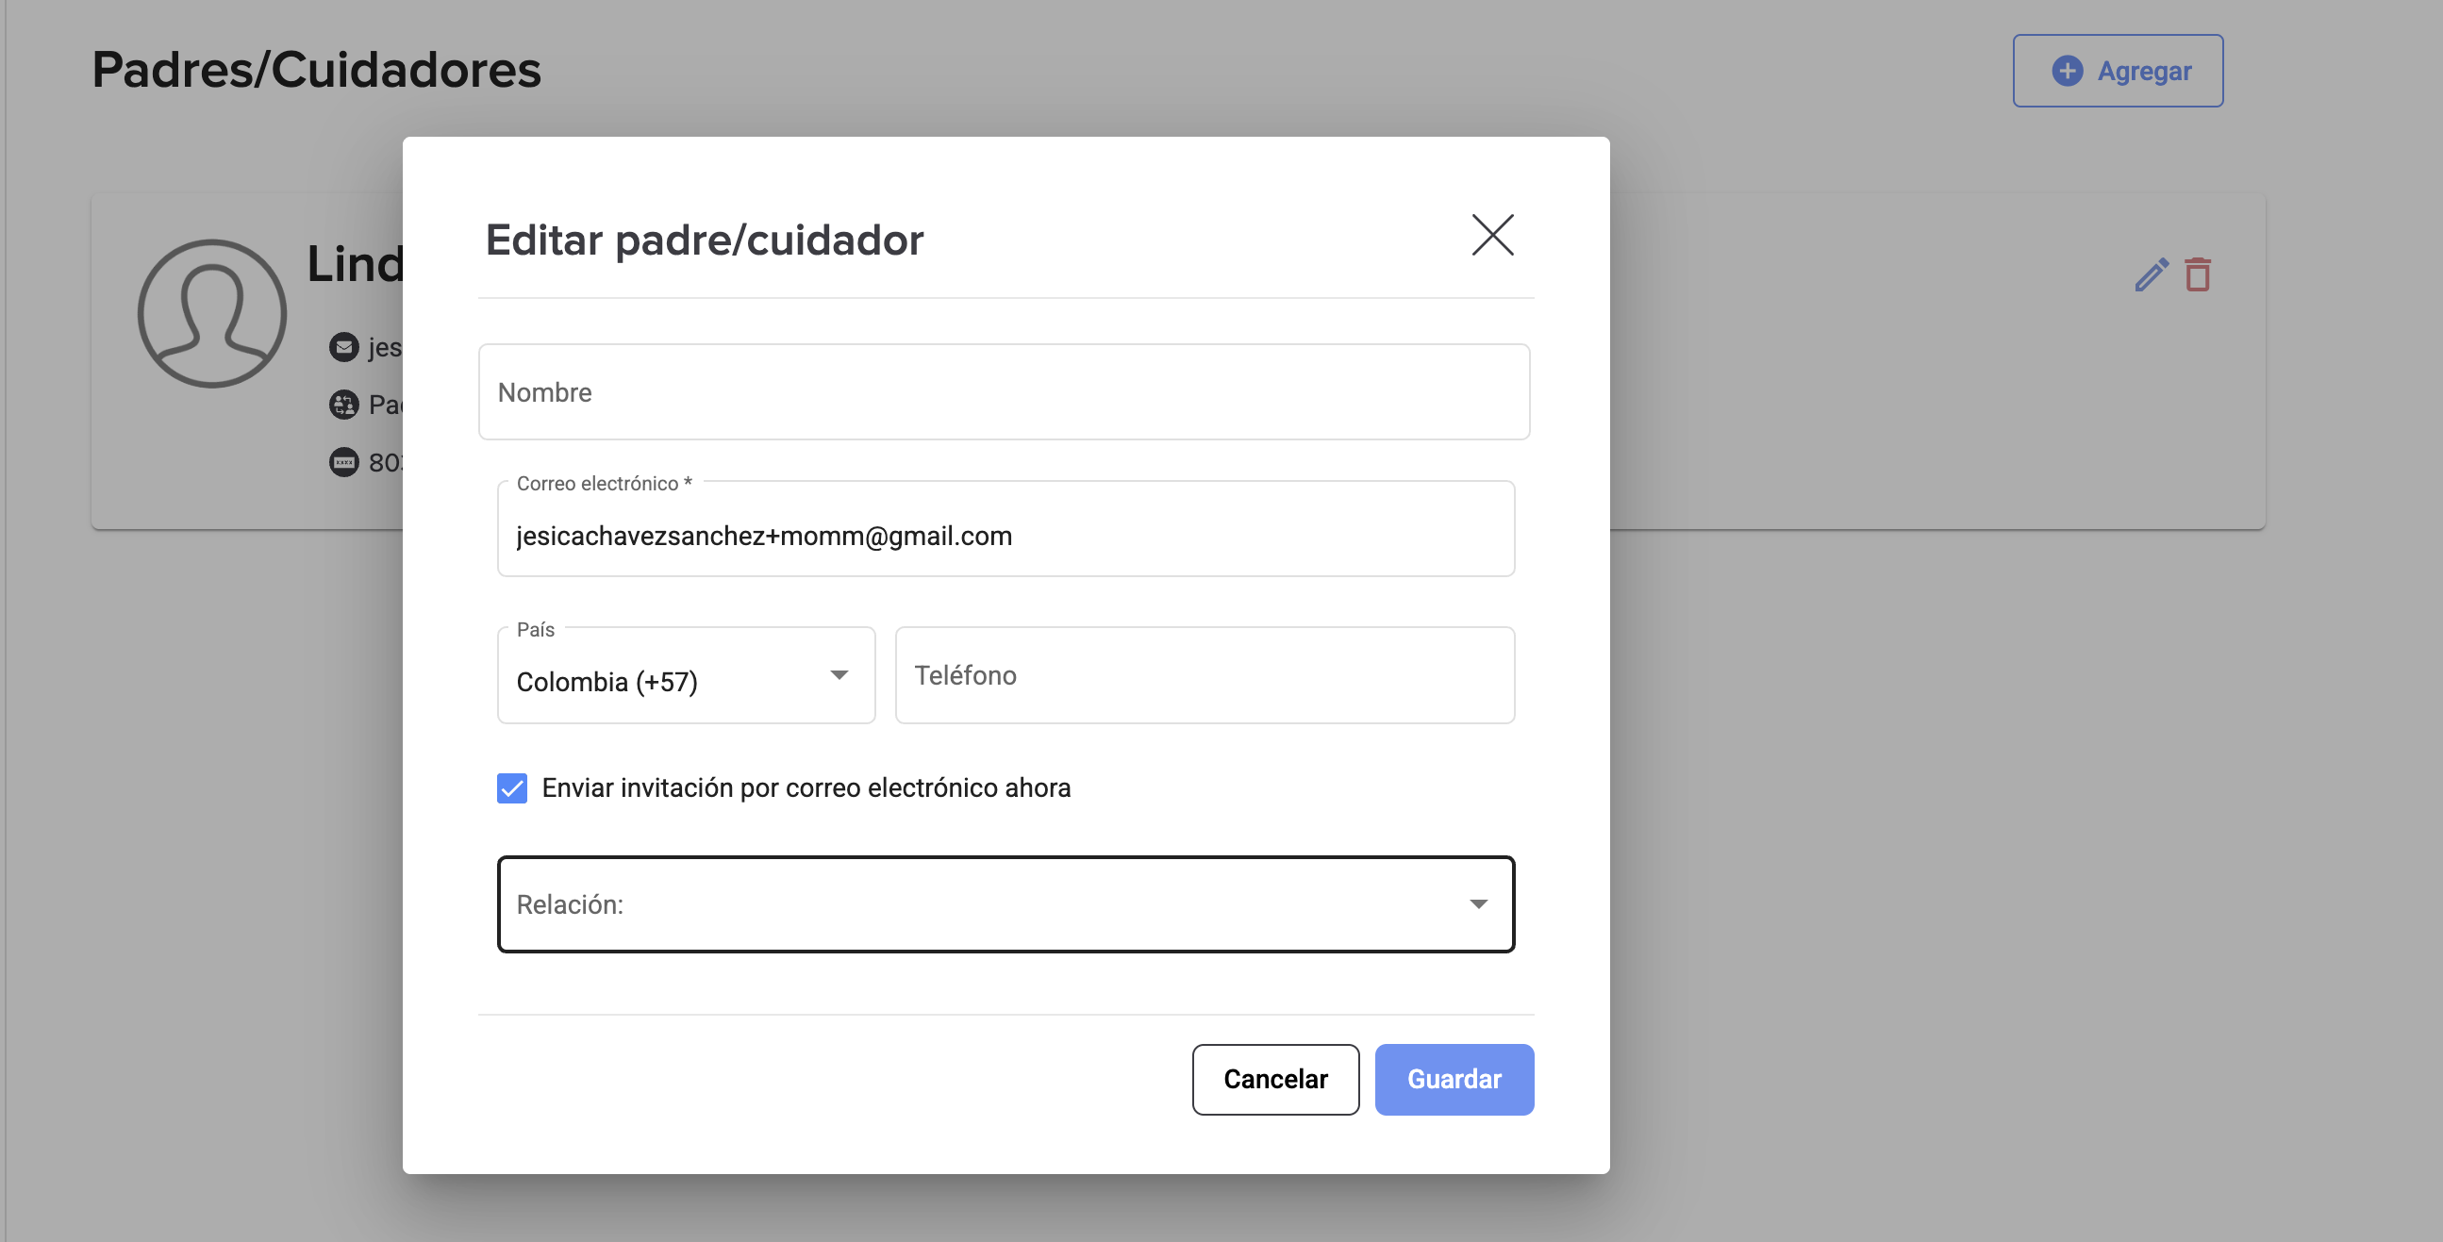
Task: Open the País country code dropdown
Action: point(664,680)
